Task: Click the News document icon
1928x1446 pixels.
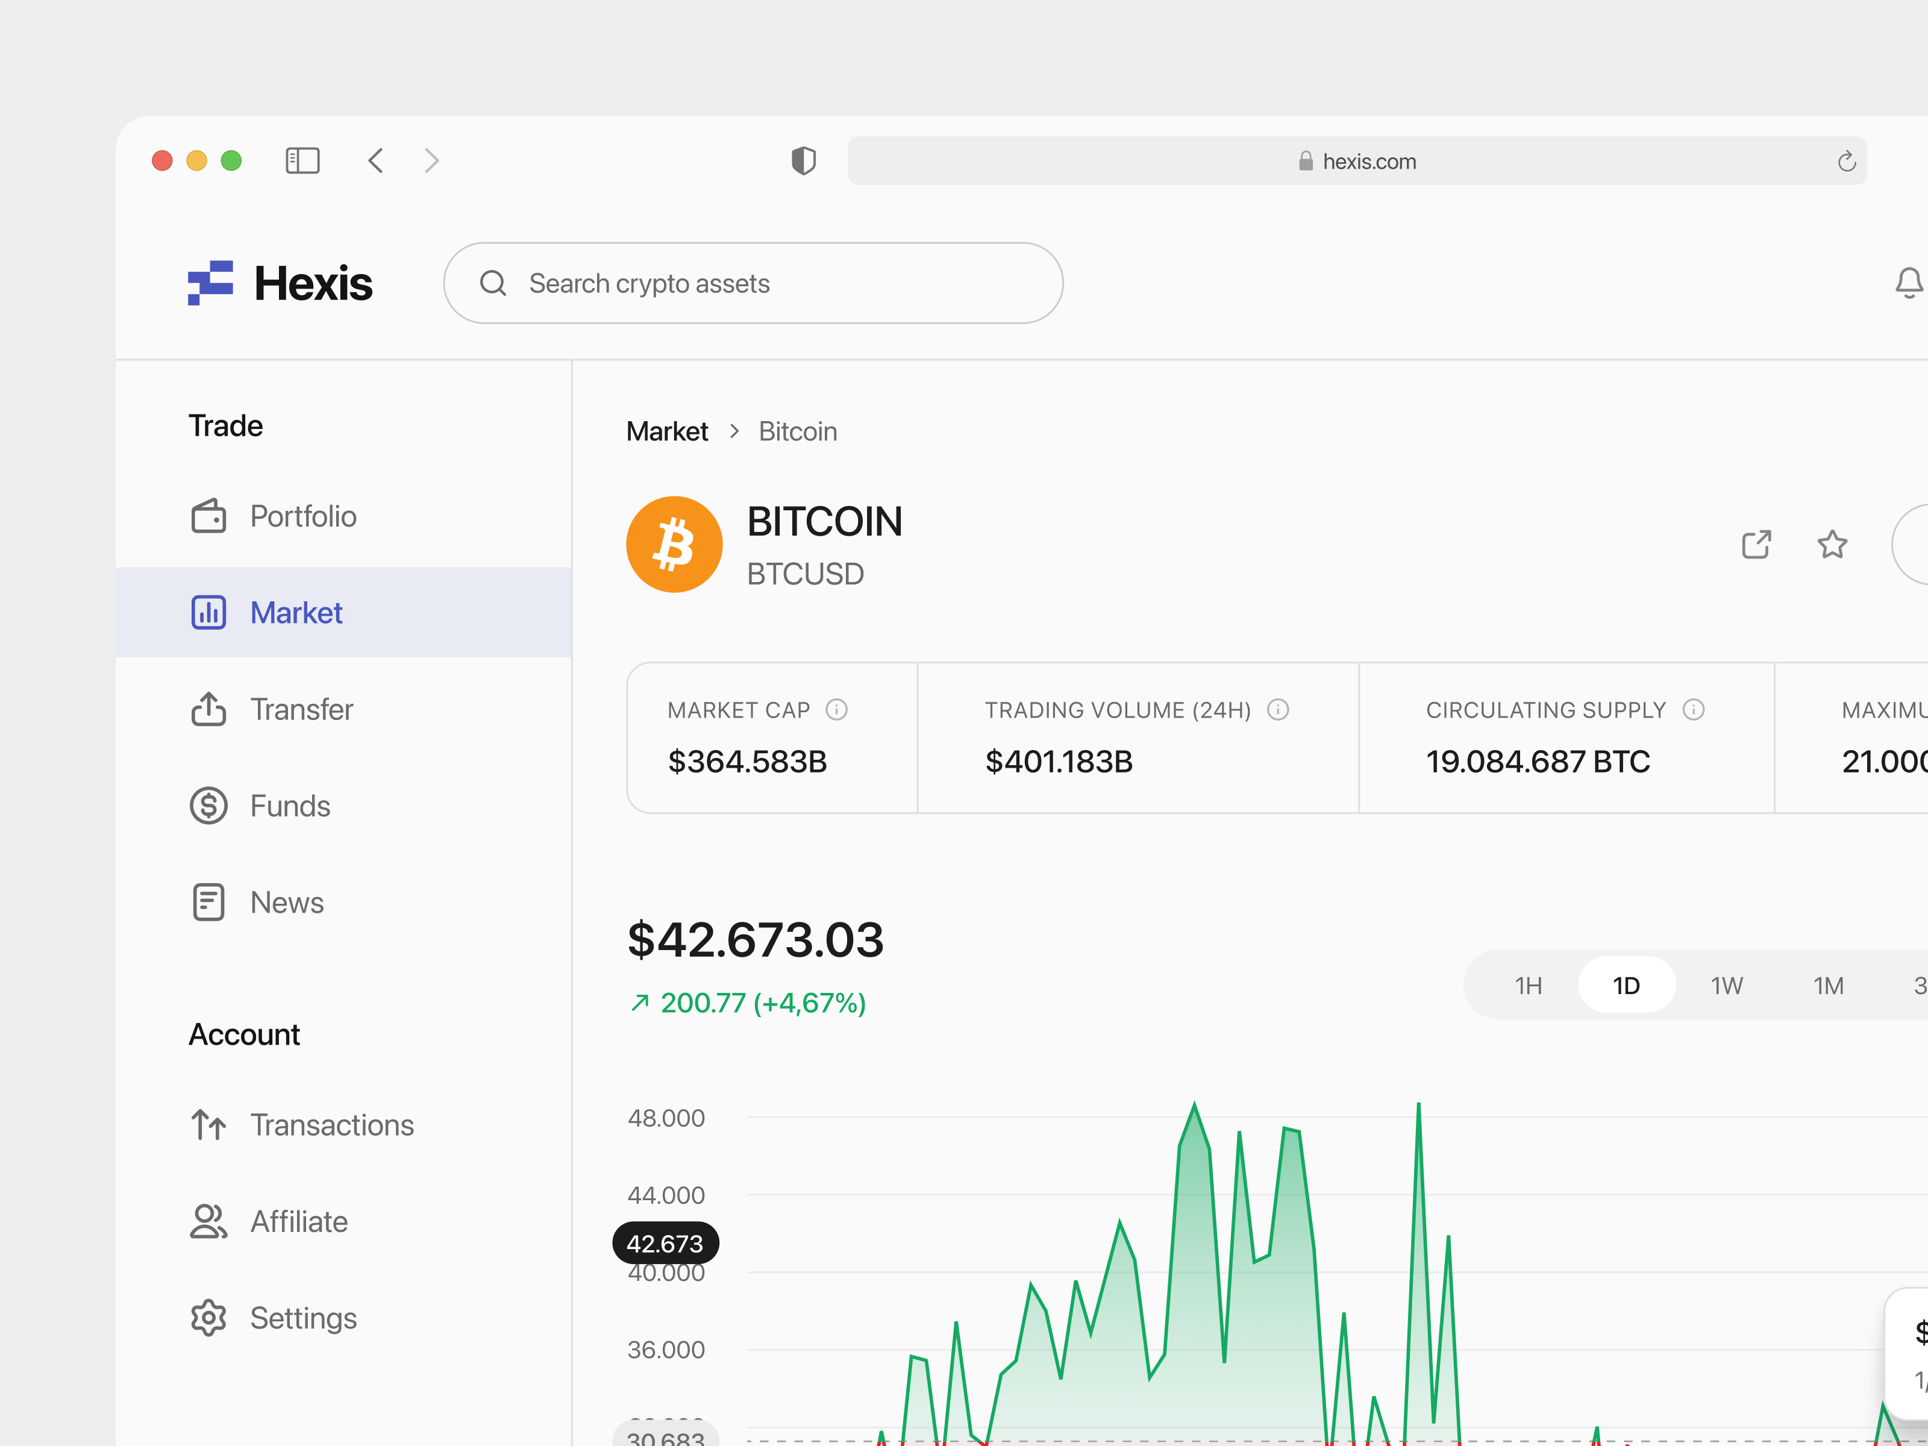Action: pyautogui.click(x=208, y=902)
